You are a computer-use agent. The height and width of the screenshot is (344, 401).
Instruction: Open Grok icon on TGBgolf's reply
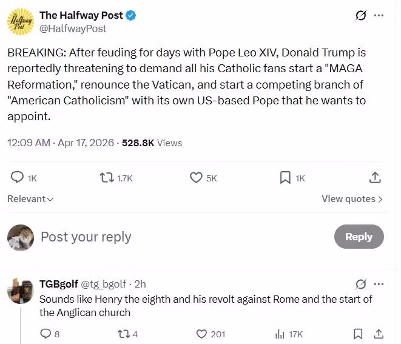tap(361, 284)
